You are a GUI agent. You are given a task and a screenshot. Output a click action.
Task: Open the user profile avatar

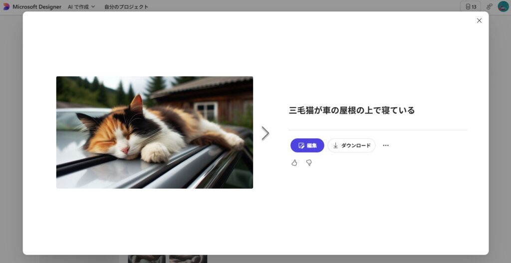pyautogui.click(x=503, y=6)
